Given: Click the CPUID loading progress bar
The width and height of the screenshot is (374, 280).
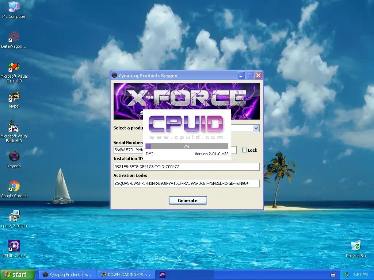Looking at the screenshot, I should tap(187, 146).
